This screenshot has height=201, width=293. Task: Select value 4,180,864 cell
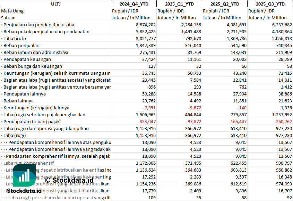pos(282,32)
